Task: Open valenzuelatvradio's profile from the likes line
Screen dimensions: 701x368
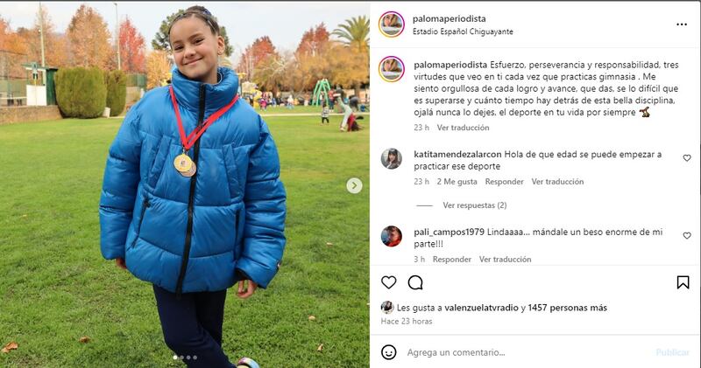Action: [481, 308]
